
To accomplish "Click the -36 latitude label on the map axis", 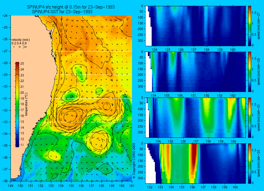I will pos(5,158).
